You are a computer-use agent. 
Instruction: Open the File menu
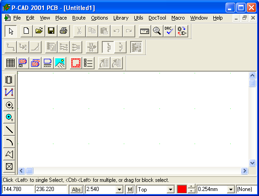pyautogui.click(x=17, y=18)
